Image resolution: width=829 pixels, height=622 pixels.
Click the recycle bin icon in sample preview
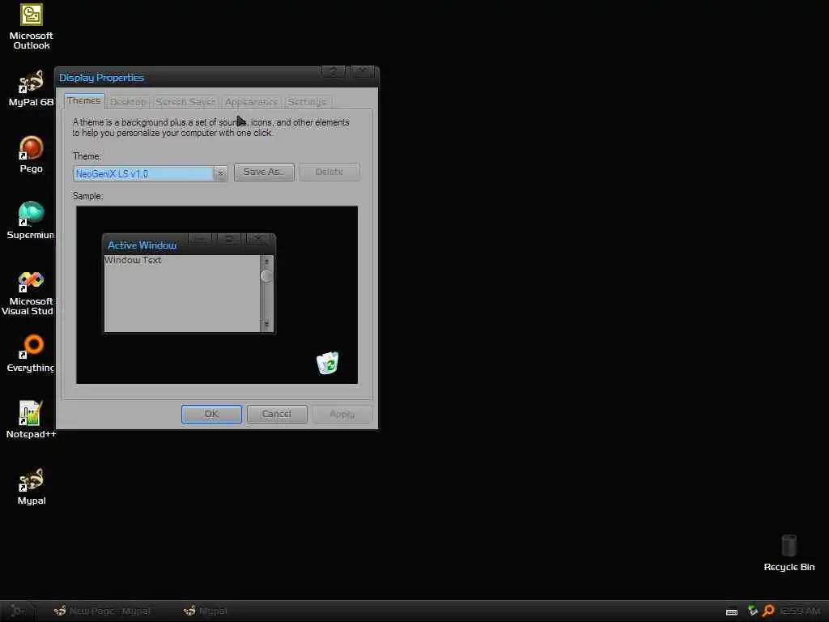coord(327,363)
